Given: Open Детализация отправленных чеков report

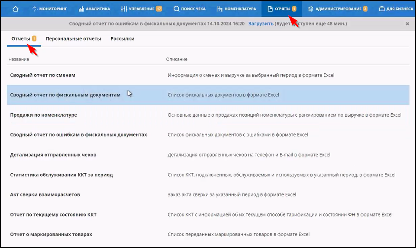Looking at the screenshot, I should pos(53,155).
